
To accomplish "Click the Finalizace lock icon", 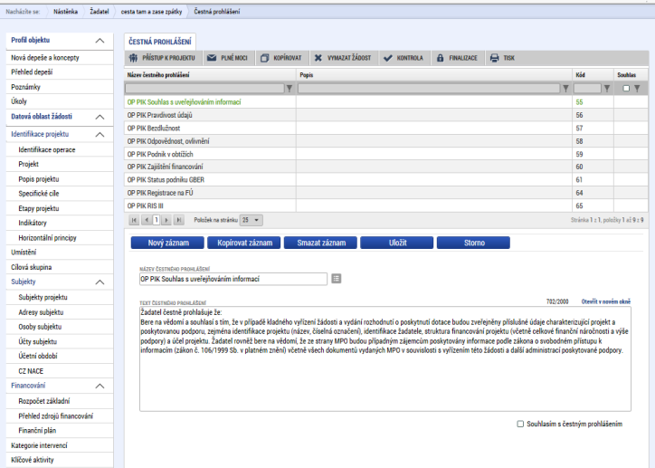I will point(441,58).
